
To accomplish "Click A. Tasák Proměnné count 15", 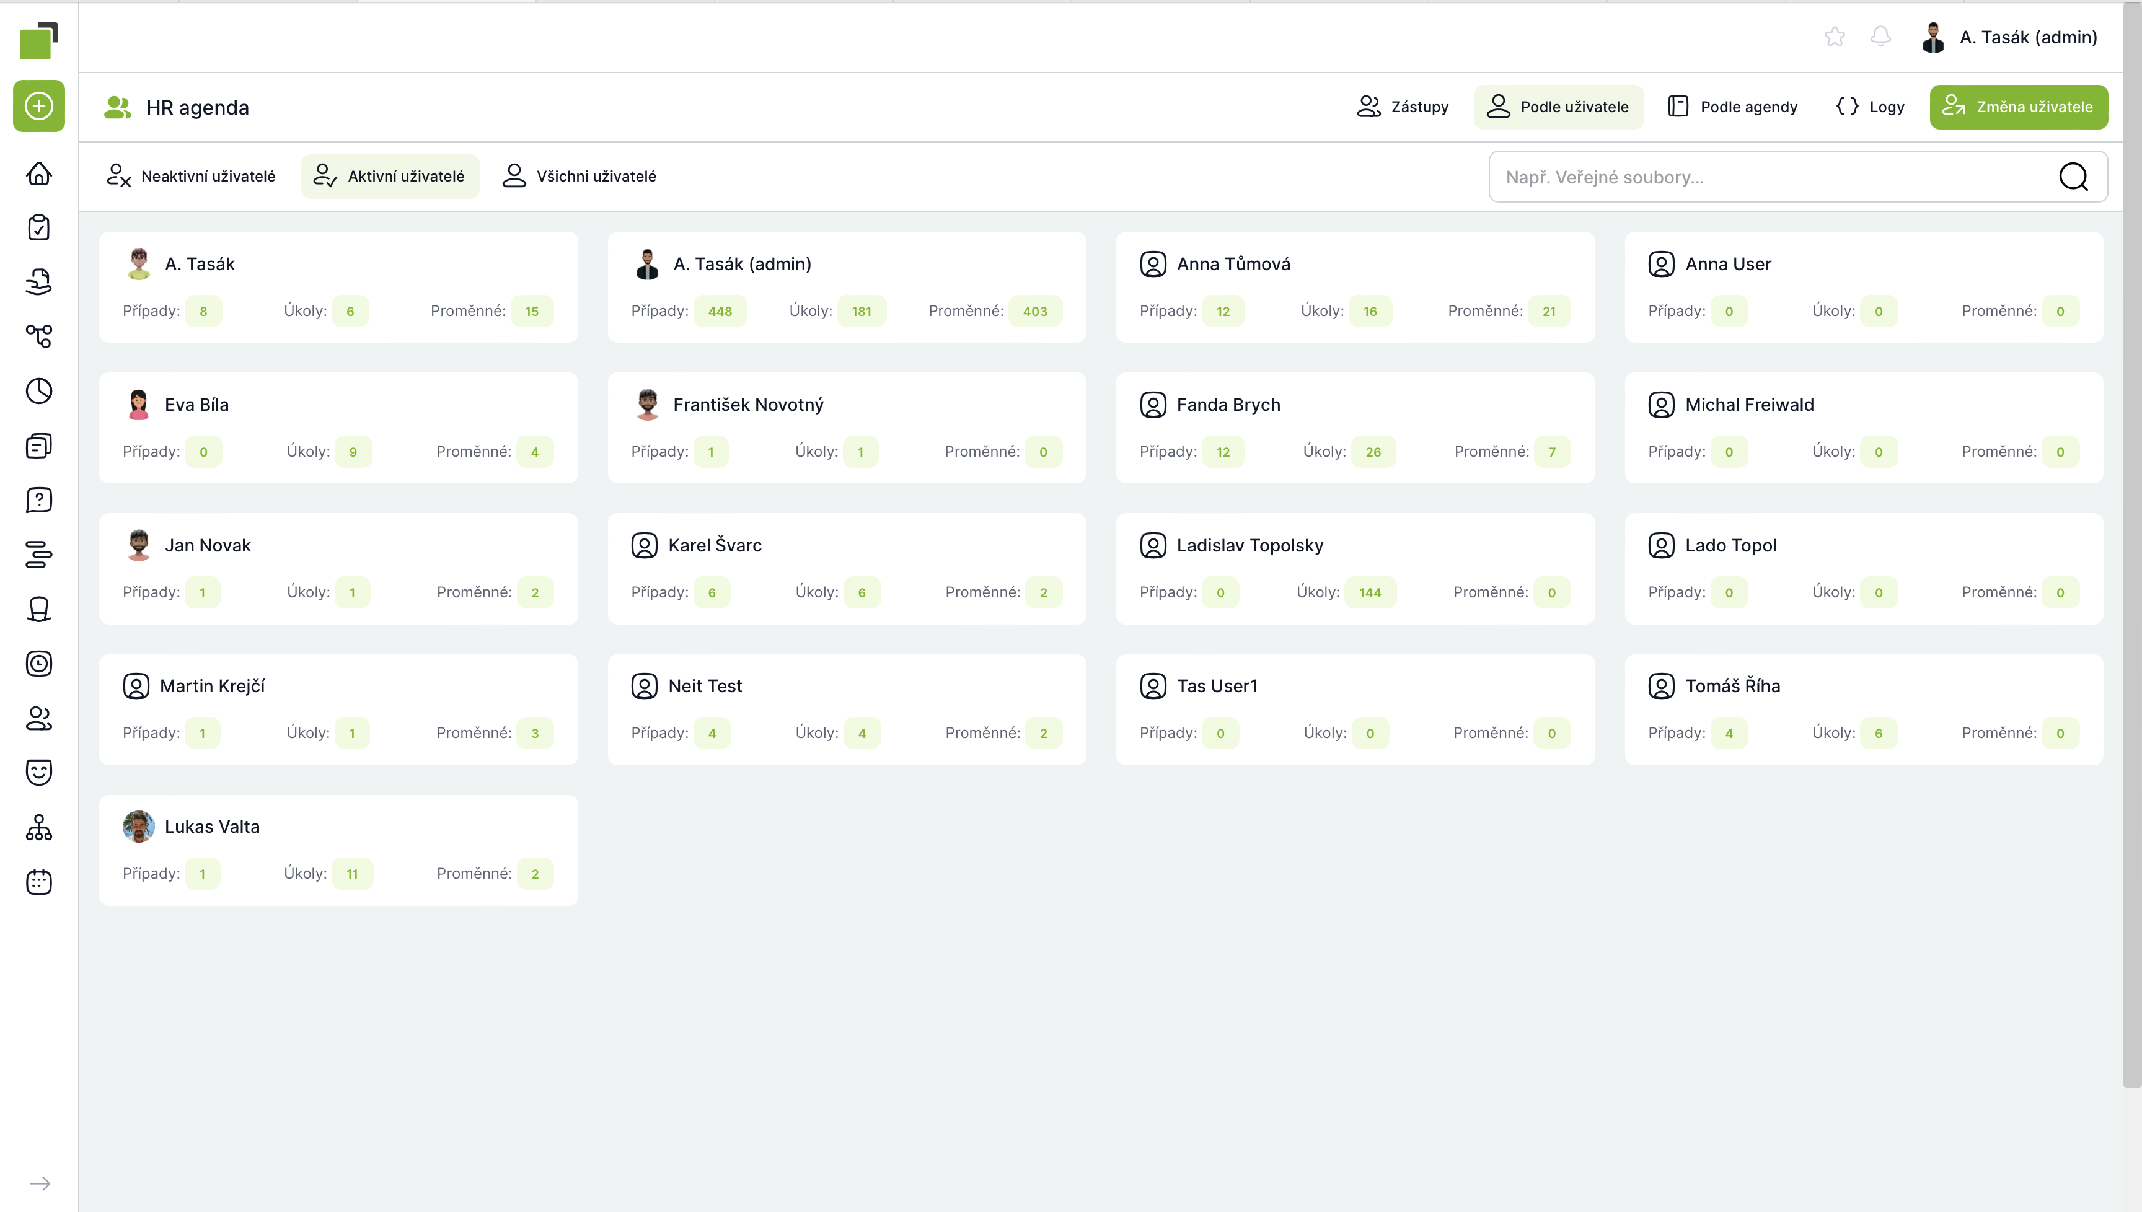I will 532,311.
